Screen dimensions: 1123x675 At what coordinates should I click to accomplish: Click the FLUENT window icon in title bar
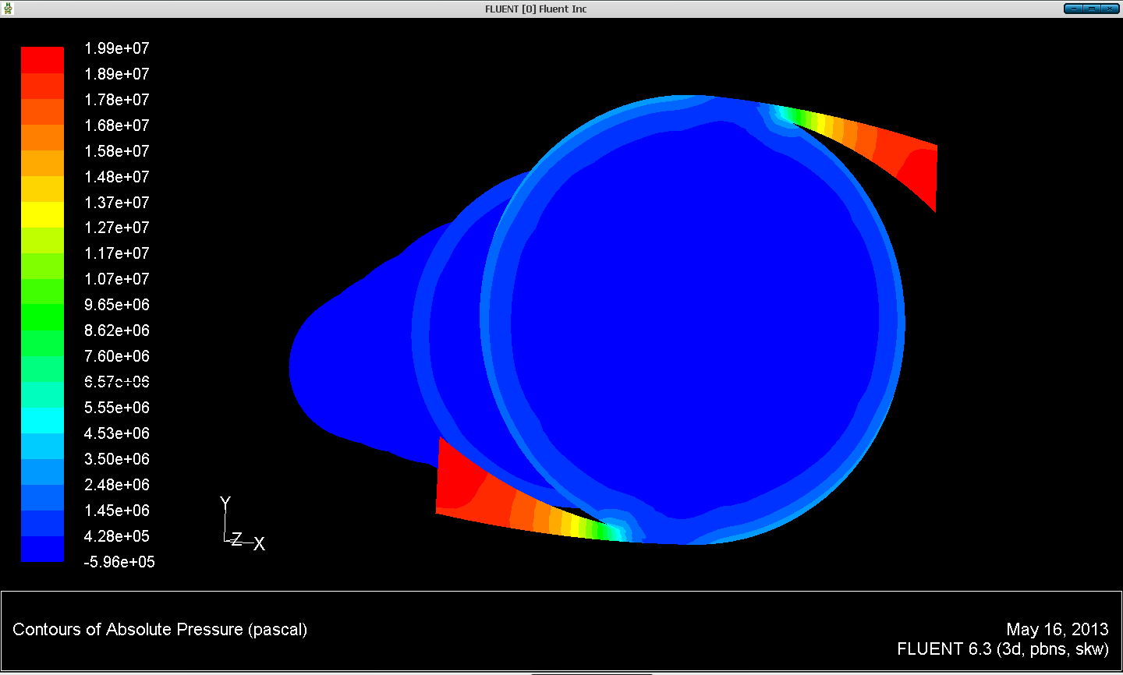(x=9, y=9)
